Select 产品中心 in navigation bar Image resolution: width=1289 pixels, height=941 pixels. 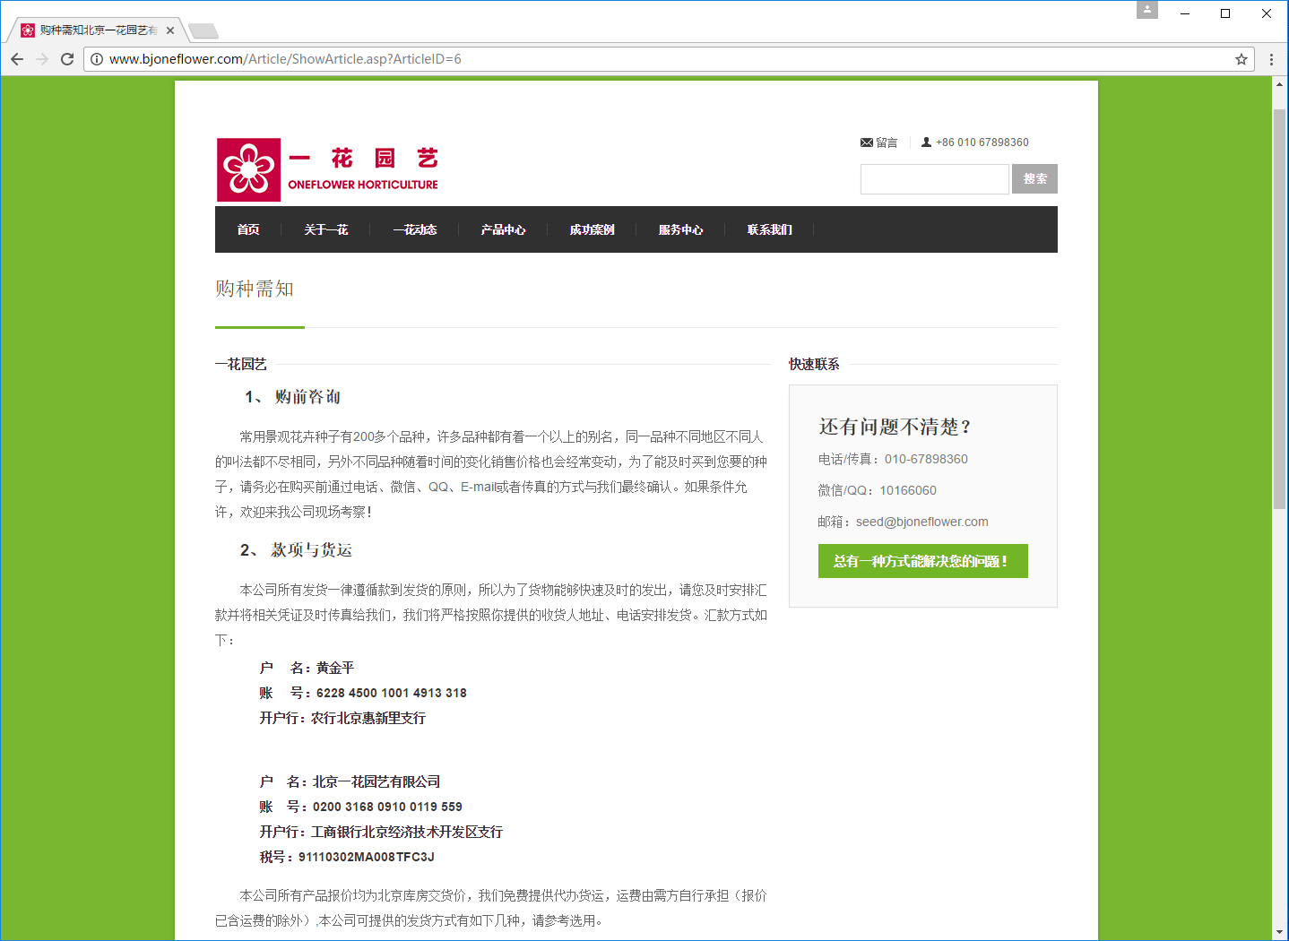tap(503, 229)
